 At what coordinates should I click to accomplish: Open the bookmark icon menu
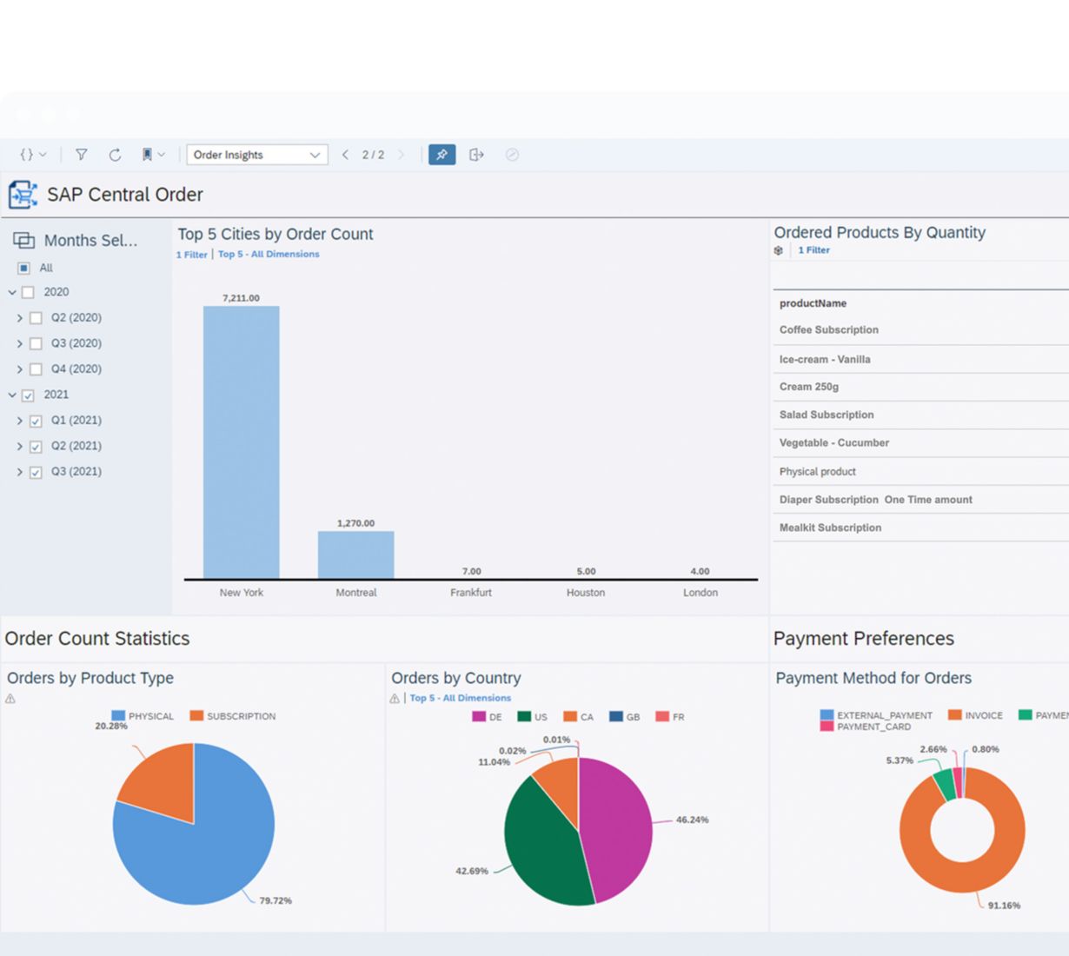tap(152, 155)
